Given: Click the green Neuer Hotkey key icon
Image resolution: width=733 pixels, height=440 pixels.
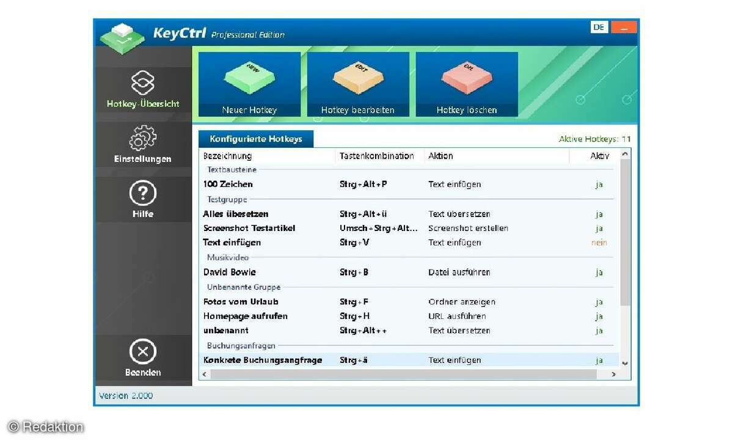Looking at the screenshot, I should (249, 79).
